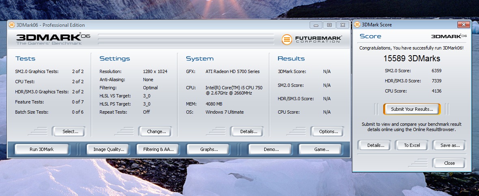This screenshot has width=479, height=196.
Task: Export results with To Excel
Action: pyautogui.click(x=412, y=145)
